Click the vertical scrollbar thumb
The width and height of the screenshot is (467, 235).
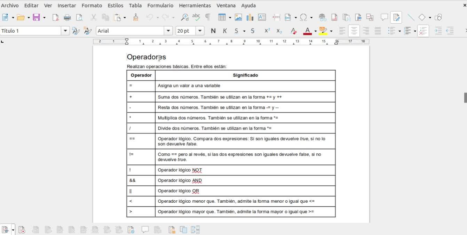[465, 98]
